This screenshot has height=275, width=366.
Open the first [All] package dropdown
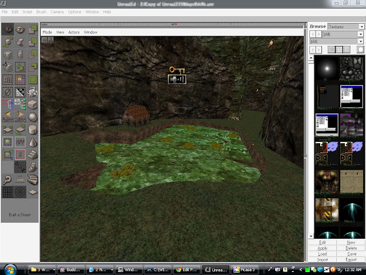click(x=361, y=34)
